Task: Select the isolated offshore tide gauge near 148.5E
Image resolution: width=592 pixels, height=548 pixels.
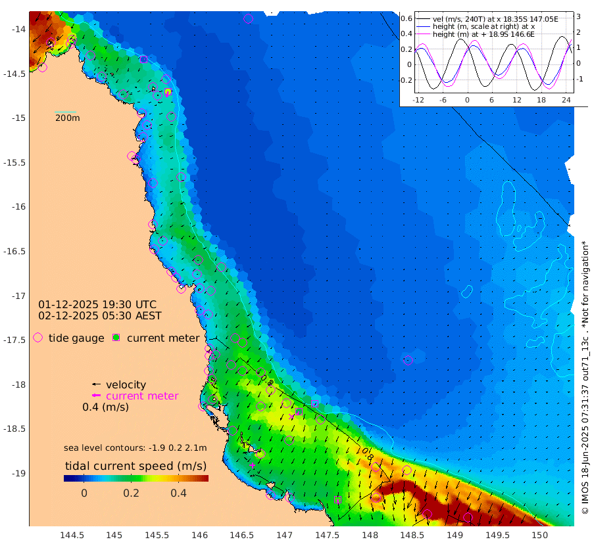Action: (408, 360)
